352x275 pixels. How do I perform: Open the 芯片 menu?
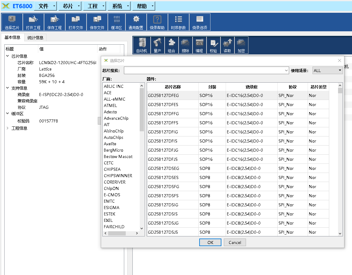70,6
